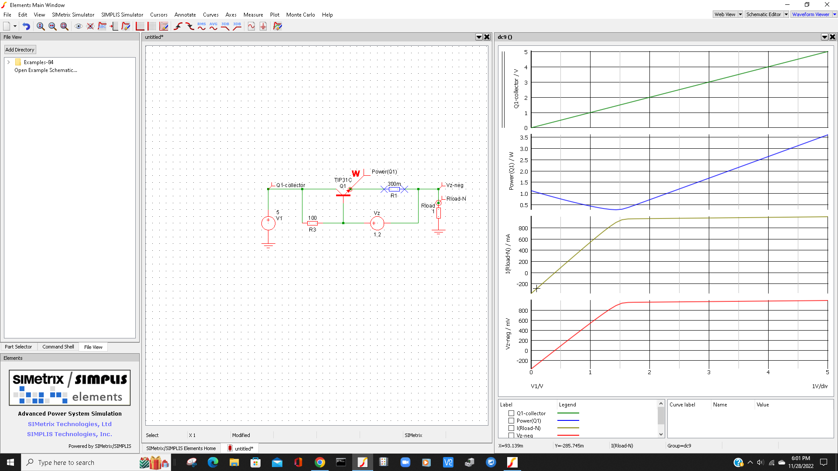Click olive I(Rload-N) legend line swatch
838x471 pixels.
(x=568, y=428)
